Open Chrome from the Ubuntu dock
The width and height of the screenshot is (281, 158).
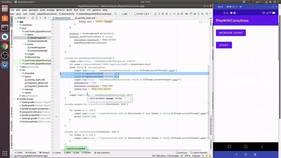[5, 46]
